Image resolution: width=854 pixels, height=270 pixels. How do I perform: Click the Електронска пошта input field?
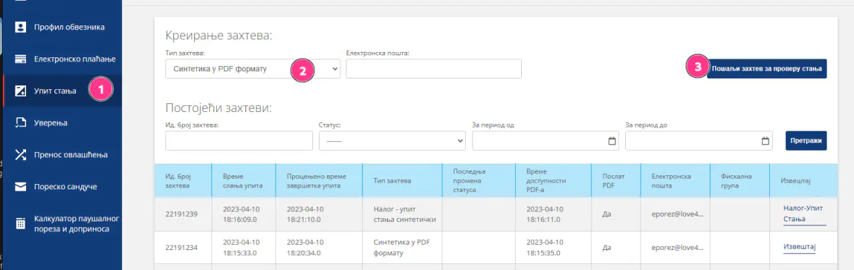pyautogui.click(x=433, y=69)
